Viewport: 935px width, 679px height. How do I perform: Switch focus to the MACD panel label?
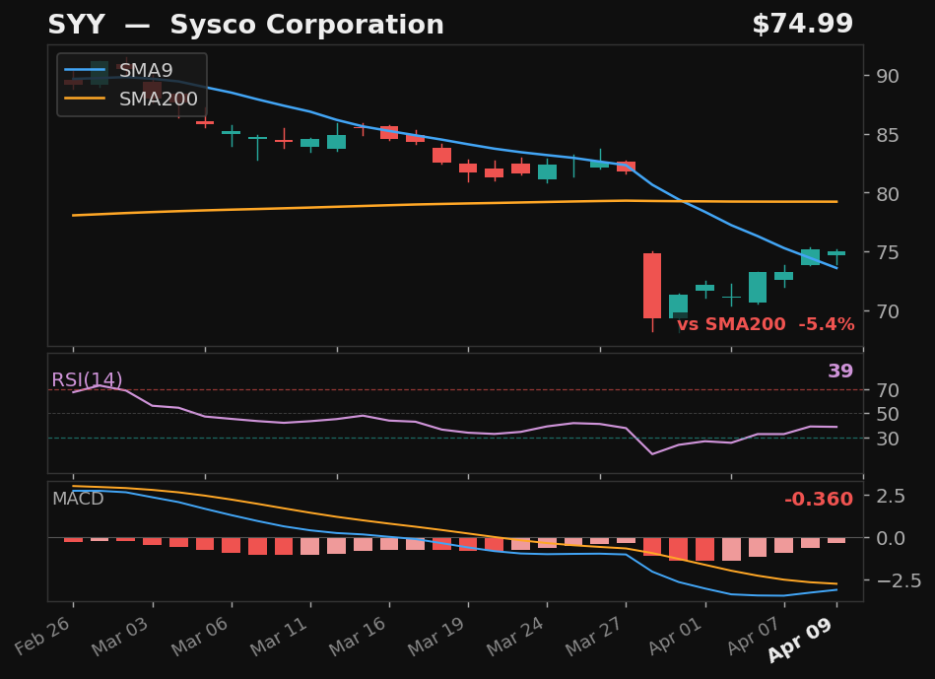point(79,500)
